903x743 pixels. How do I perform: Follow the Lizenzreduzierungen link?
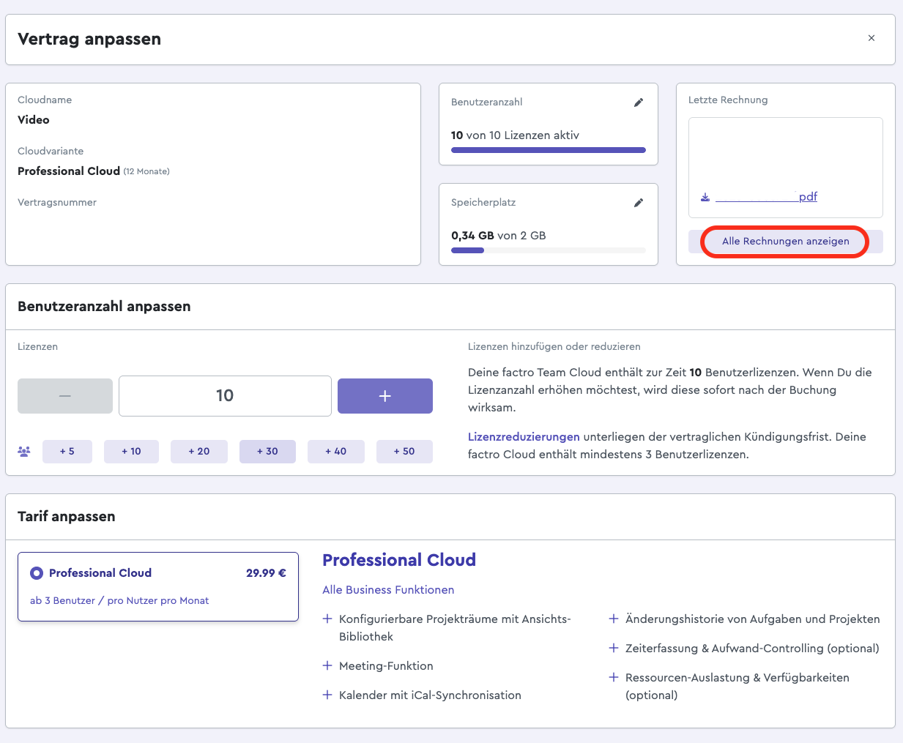click(524, 437)
